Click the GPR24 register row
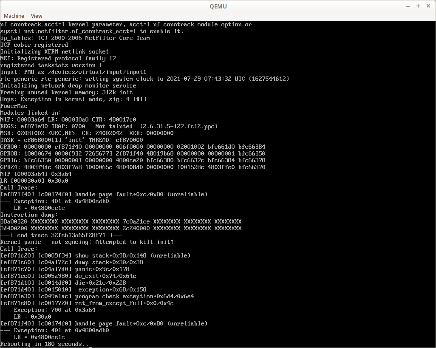This screenshot has width=436, height=348. [x=133, y=167]
